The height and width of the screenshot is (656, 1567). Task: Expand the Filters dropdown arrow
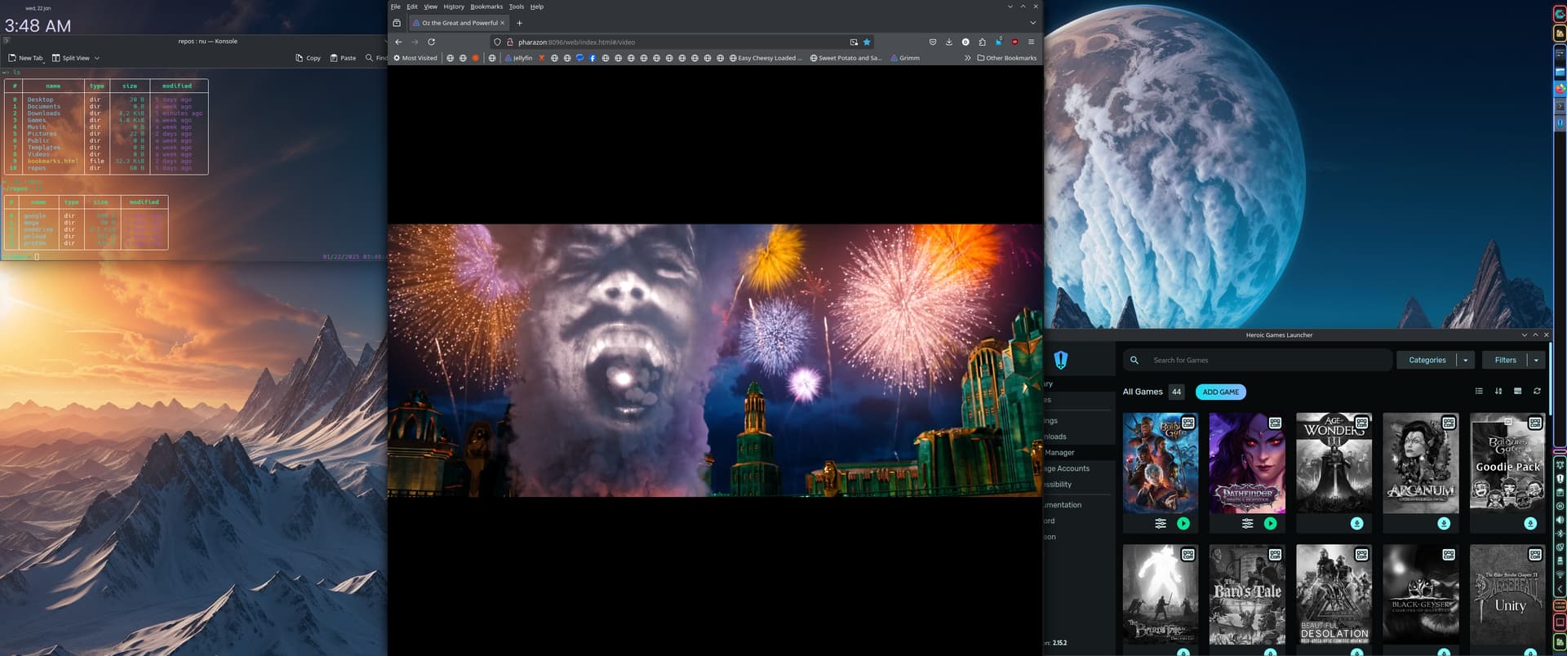click(1536, 360)
